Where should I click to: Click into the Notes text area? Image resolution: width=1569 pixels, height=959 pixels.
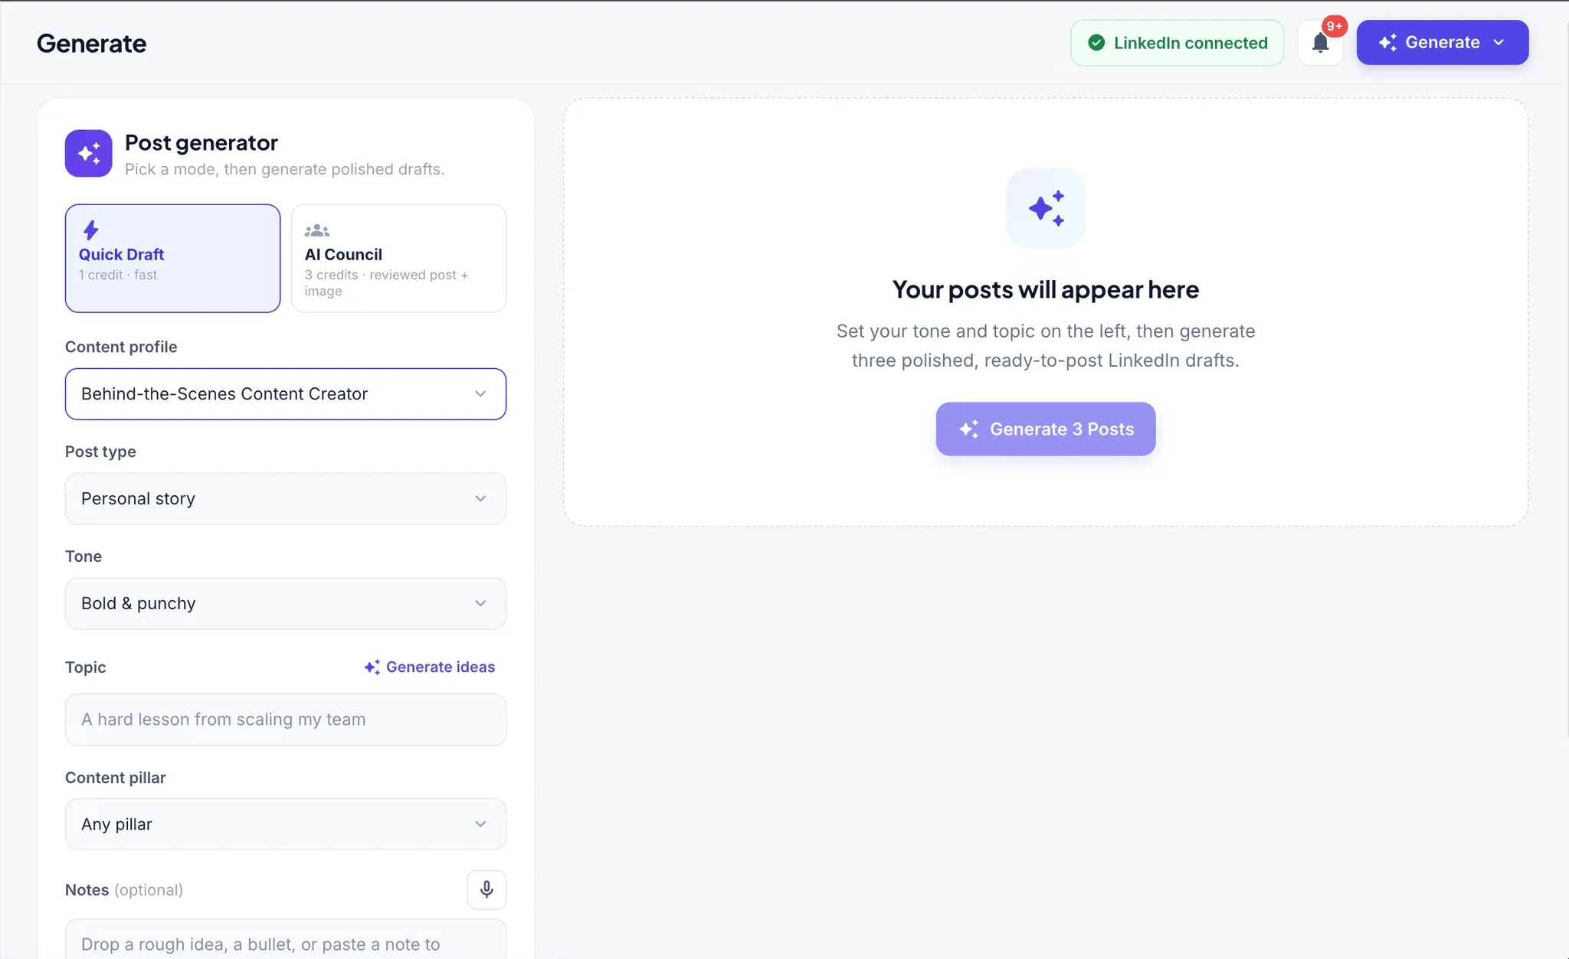click(286, 939)
